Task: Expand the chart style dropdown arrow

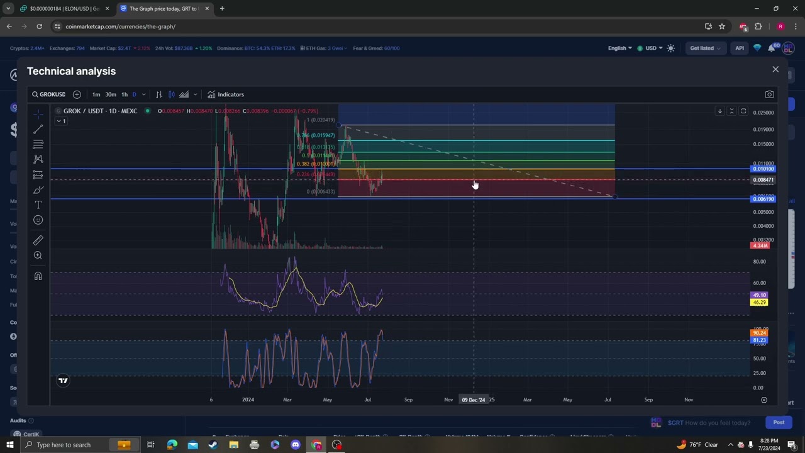Action: tap(195, 94)
